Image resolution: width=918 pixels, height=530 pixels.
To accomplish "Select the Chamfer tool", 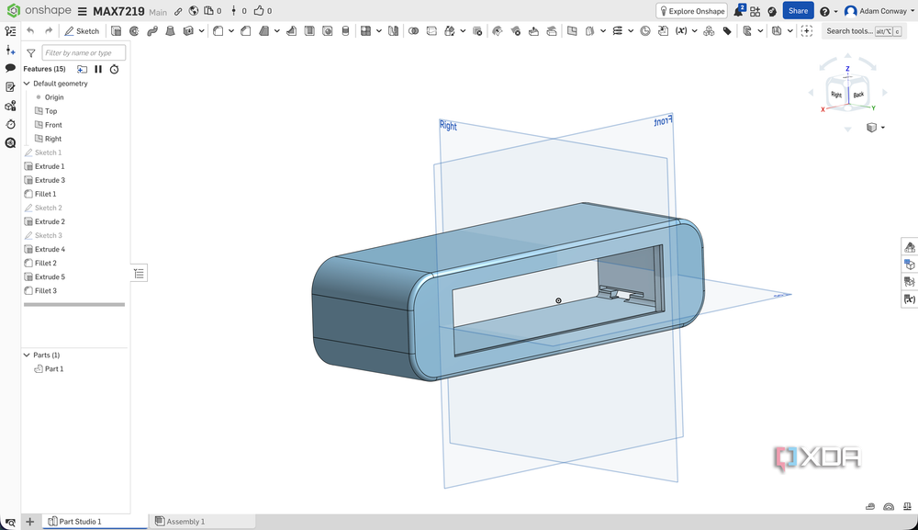I will 246,31.
